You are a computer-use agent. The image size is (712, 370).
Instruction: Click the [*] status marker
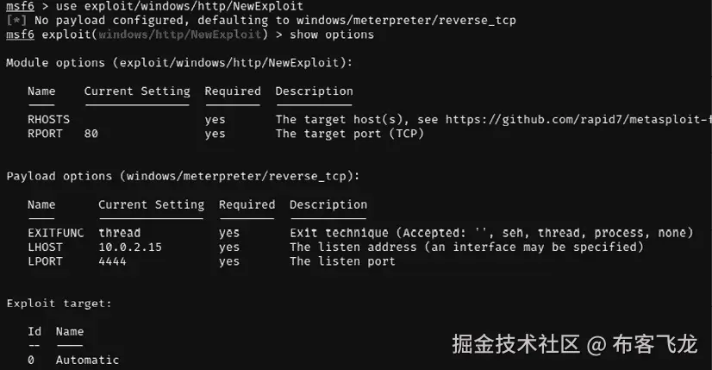click(16, 21)
